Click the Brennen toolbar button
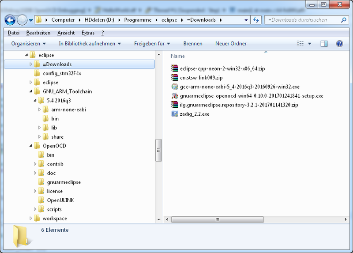Image resolution: width=353 pixels, height=253 pixels. pos(193,44)
